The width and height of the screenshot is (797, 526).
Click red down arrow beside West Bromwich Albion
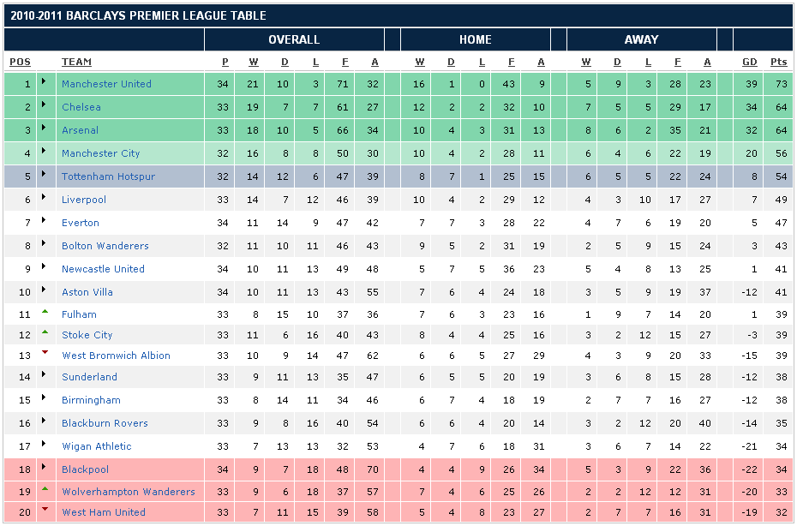tap(45, 354)
